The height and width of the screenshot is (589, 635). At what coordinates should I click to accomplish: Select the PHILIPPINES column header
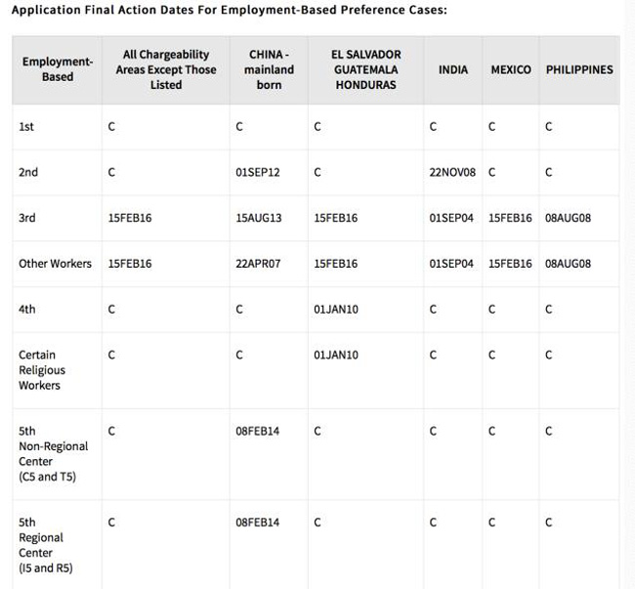click(579, 69)
